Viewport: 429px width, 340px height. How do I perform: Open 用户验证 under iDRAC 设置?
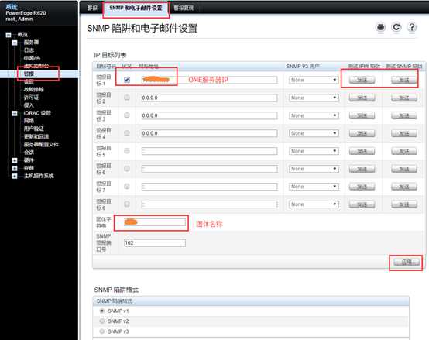click(x=33, y=129)
